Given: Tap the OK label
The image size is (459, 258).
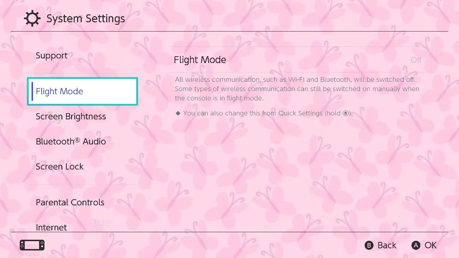Looking at the screenshot, I should pyautogui.click(x=431, y=245).
